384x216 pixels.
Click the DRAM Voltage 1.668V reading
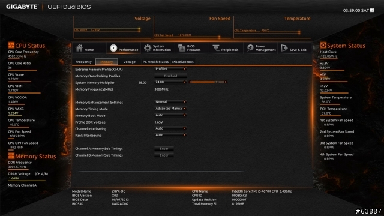14,178
